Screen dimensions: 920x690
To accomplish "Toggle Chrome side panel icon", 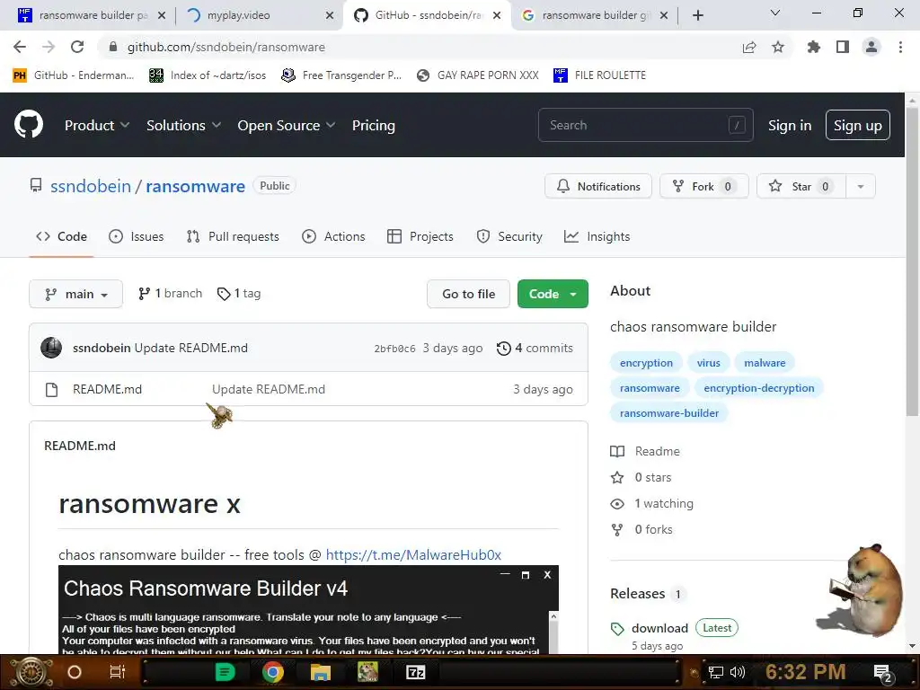I will (x=843, y=47).
